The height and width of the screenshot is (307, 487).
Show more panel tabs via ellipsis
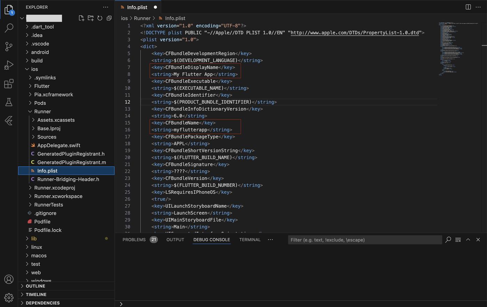tap(270, 240)
